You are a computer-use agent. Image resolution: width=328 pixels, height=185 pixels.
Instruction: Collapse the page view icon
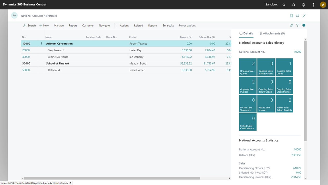[304, 16]
